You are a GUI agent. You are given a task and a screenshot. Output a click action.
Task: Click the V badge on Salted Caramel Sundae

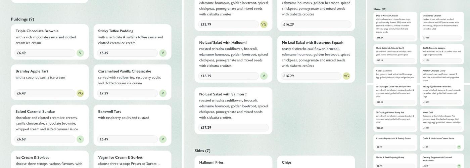pos(80,139)
